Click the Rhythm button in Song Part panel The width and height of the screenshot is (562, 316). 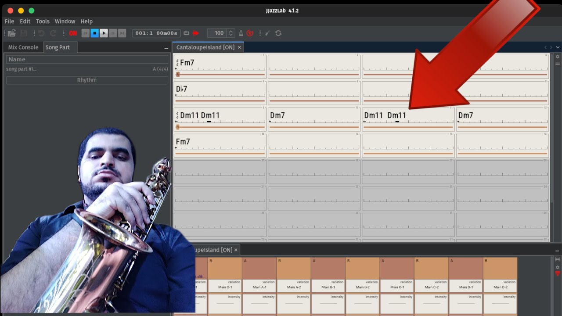pyautogui.click(x=87, y=80)
